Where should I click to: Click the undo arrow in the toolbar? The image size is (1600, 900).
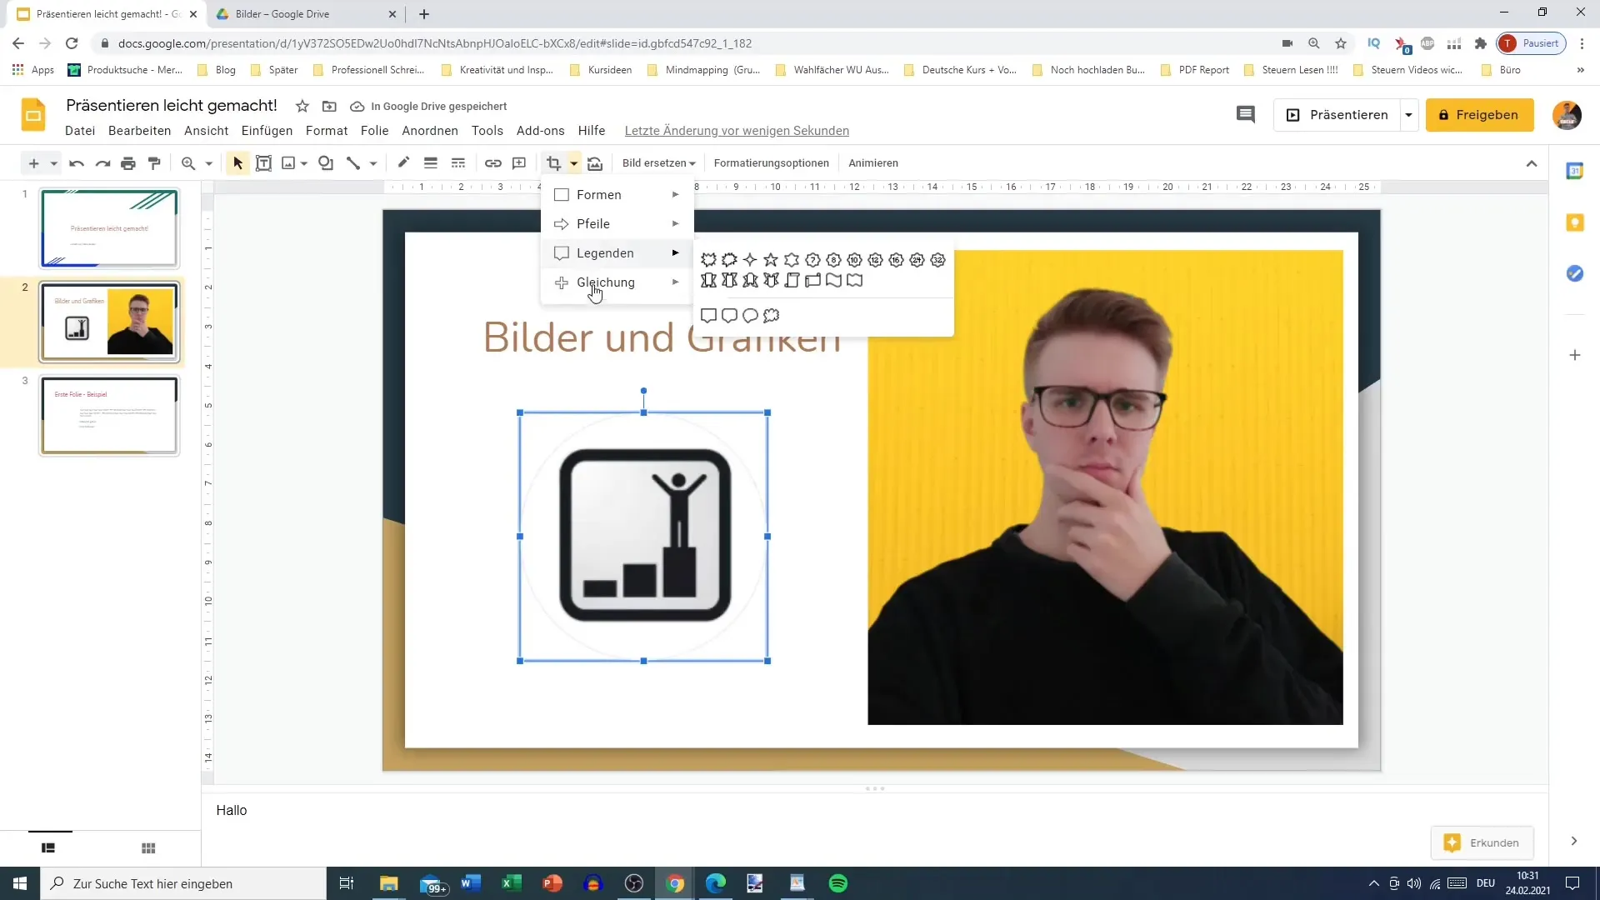(77, 163)
